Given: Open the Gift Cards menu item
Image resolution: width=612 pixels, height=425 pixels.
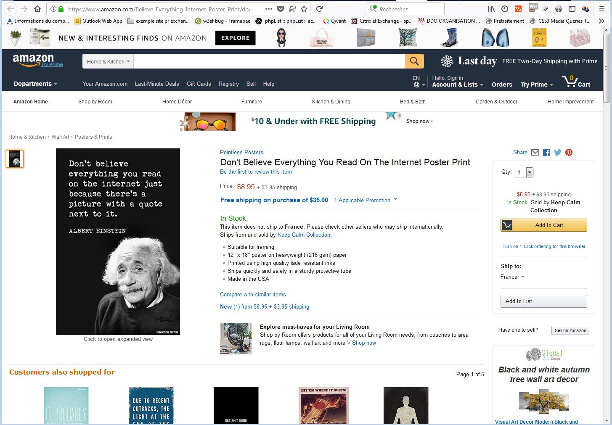Looking at the screenshot, I should click(x=199, y=84).
